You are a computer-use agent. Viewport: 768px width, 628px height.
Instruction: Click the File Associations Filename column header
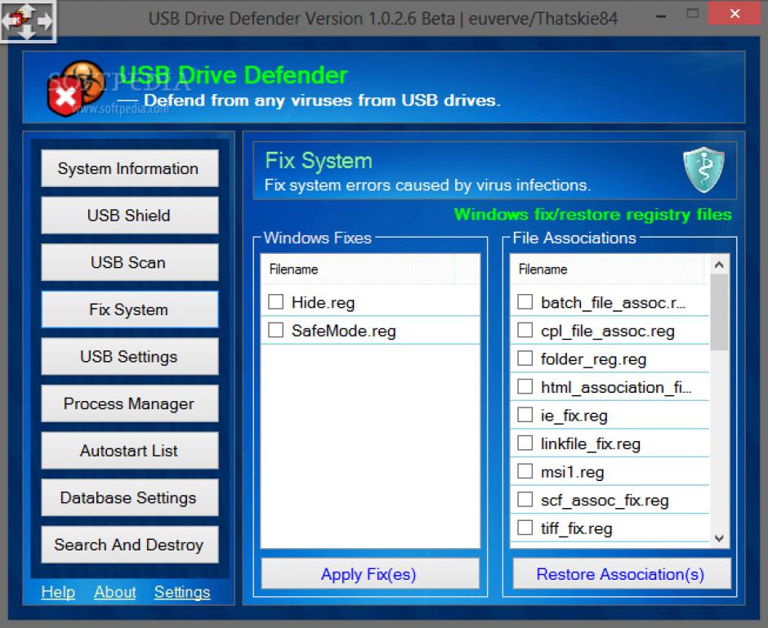607,269
